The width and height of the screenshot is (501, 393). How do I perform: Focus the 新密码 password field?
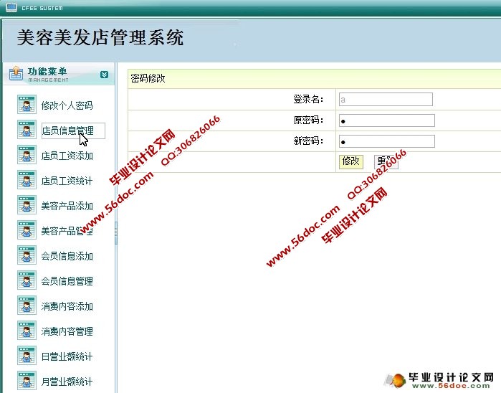(386, 141)
